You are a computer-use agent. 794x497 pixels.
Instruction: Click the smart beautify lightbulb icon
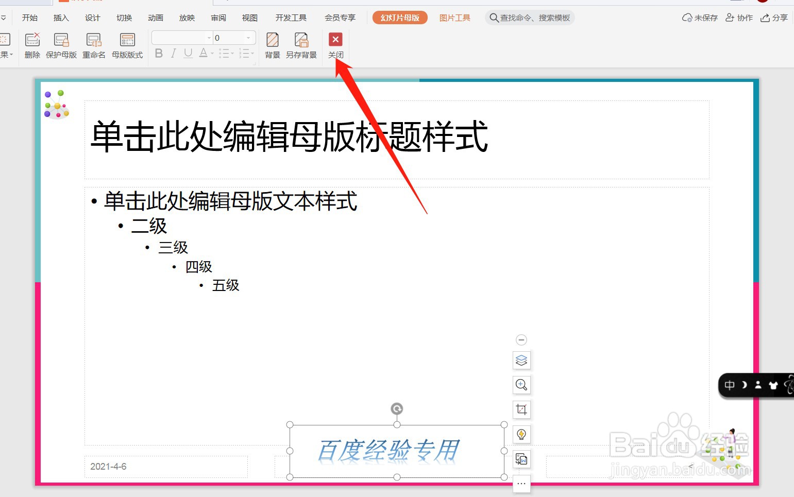tap(521, 434)
